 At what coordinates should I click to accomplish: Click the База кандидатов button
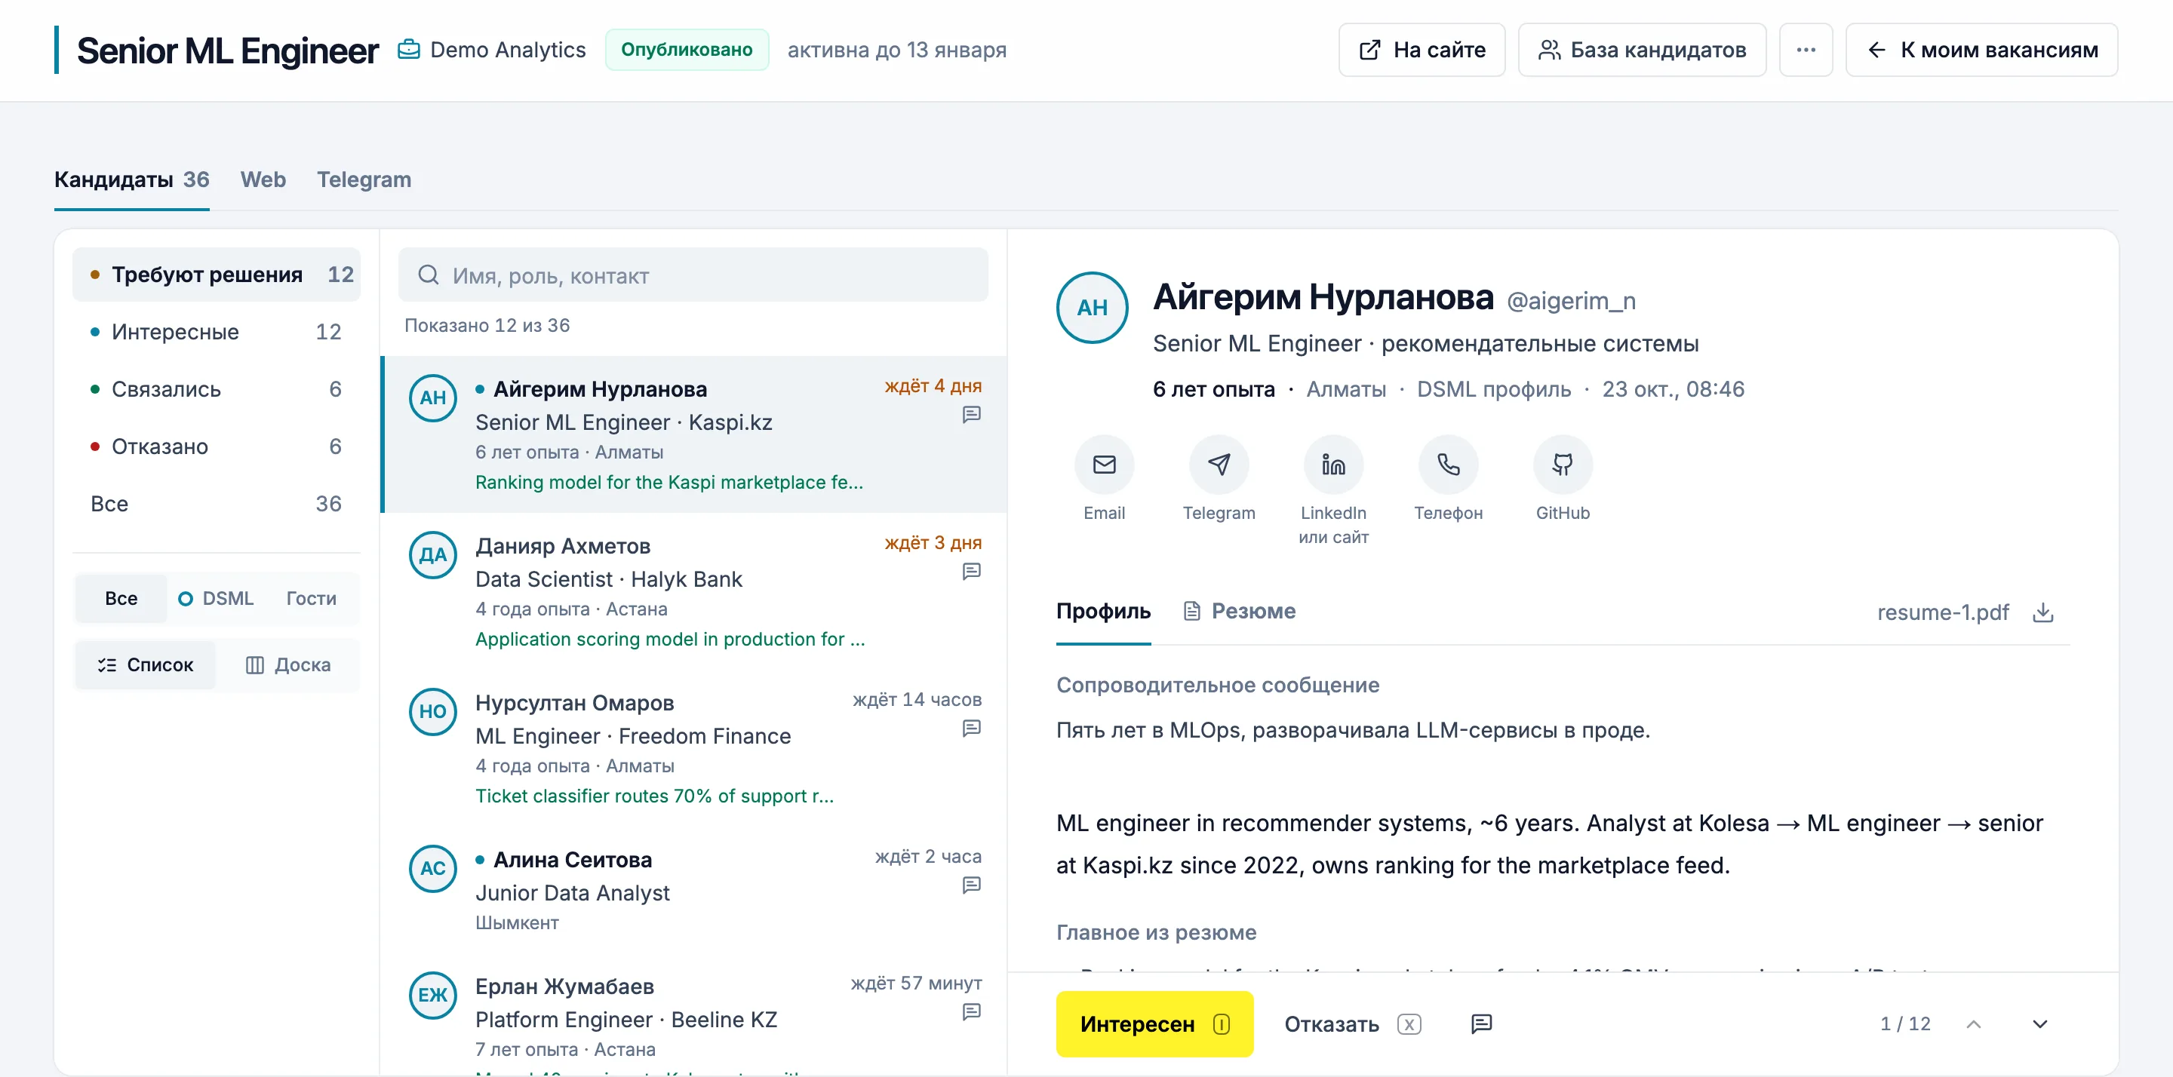(x=1642, y=50)
